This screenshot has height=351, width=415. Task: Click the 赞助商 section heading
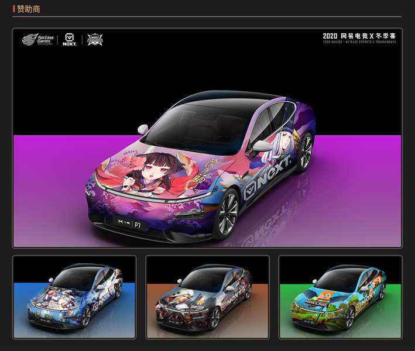[28, 9]
